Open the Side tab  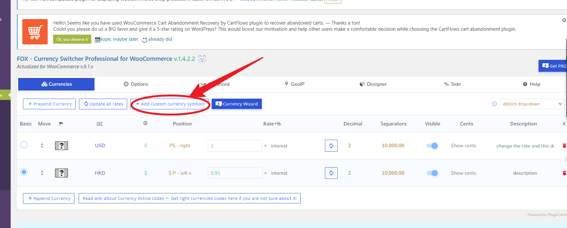452,84
